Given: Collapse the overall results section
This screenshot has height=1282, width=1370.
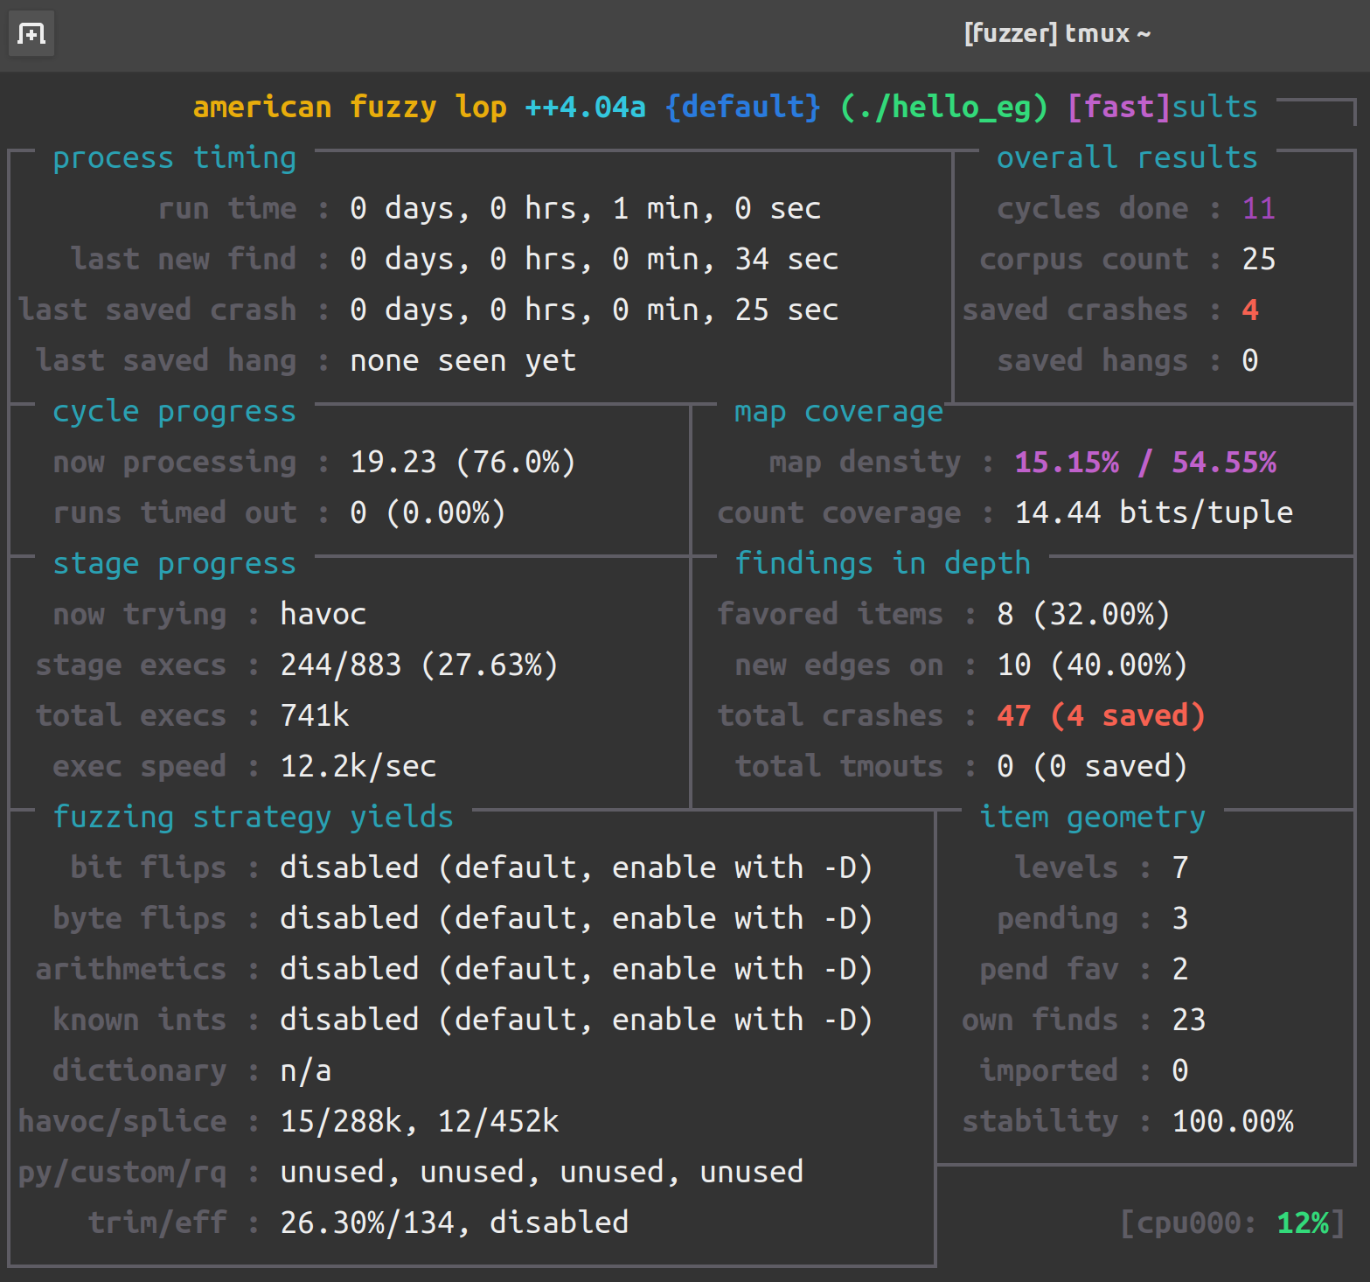Looking at the screenshot, I should click(1126, 157).
